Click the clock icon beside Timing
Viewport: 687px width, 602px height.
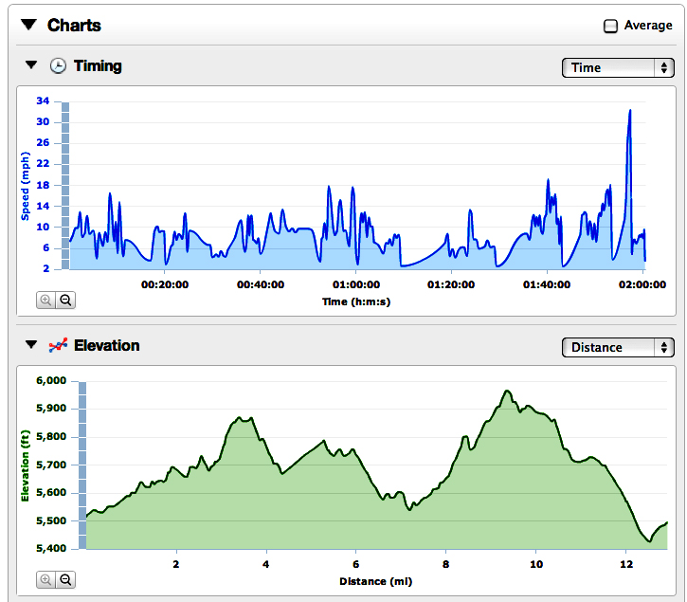pyautogui.click(x=58, y=66)
